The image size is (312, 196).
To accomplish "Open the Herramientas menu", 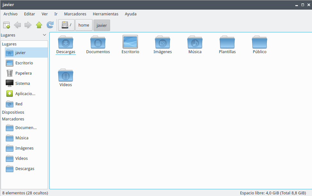I will (106, 14).
